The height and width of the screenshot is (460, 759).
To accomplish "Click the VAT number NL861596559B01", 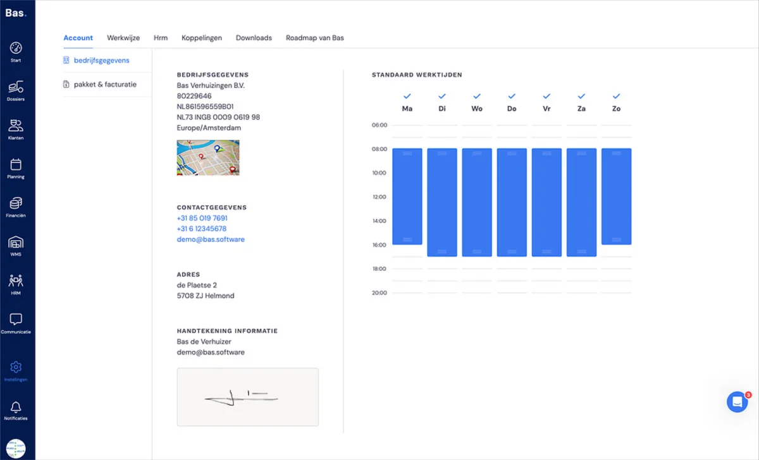I will point(206,107).
